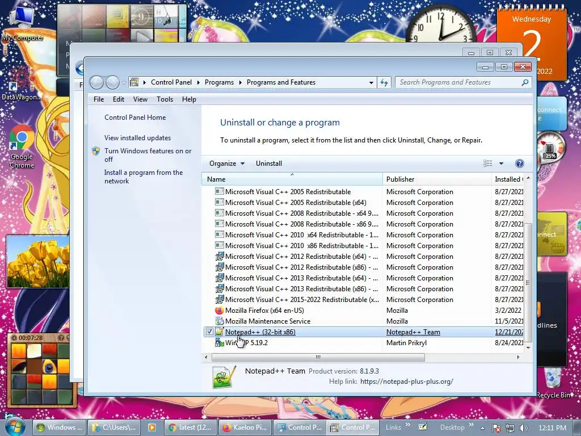The image size is (581, 436).
Task: Click the Visual C++ 2005 Redistributable (x64) row icon
Action: [x=220, y=203]
